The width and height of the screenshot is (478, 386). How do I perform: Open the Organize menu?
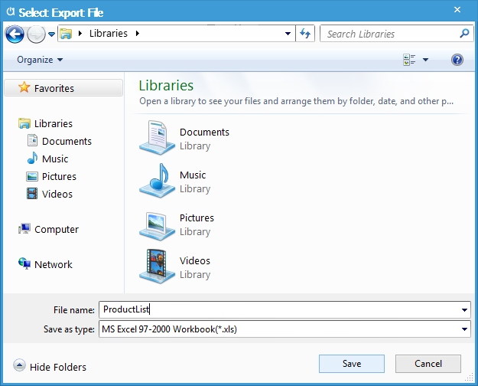40,60
